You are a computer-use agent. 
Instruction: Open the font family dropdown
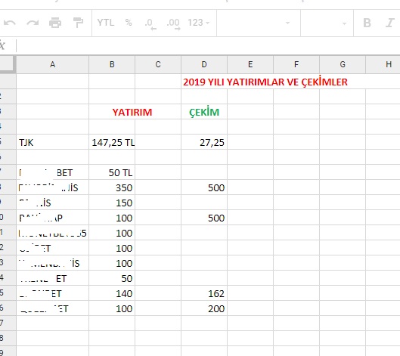tap(258, 23)
